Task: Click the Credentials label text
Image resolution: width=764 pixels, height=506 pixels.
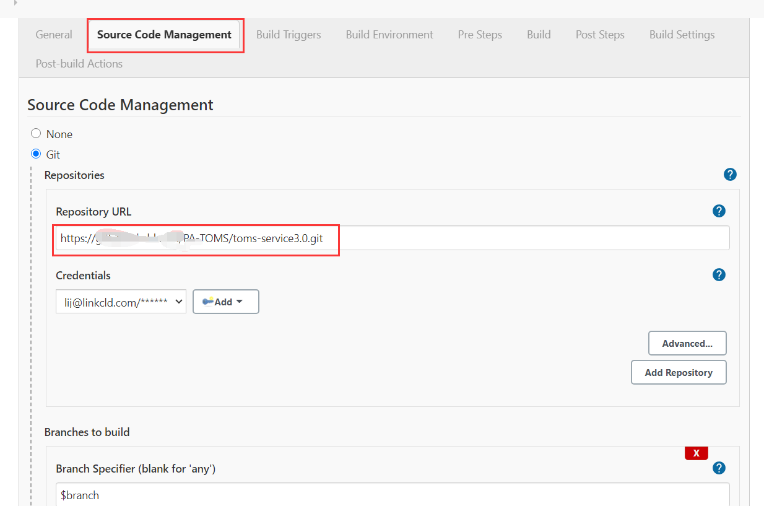Action: click(83, 275)
